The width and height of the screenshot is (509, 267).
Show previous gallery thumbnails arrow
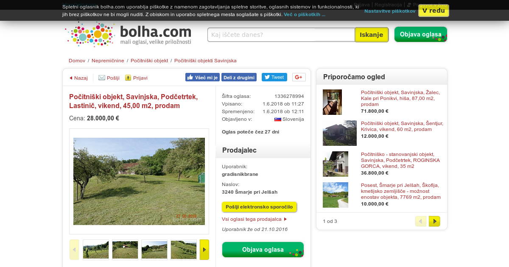pyautogui.click(x=74, y=250)
